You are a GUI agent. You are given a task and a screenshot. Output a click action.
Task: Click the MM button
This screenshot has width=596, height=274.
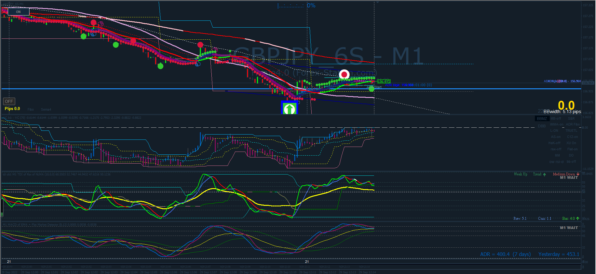tap(558, 156)
